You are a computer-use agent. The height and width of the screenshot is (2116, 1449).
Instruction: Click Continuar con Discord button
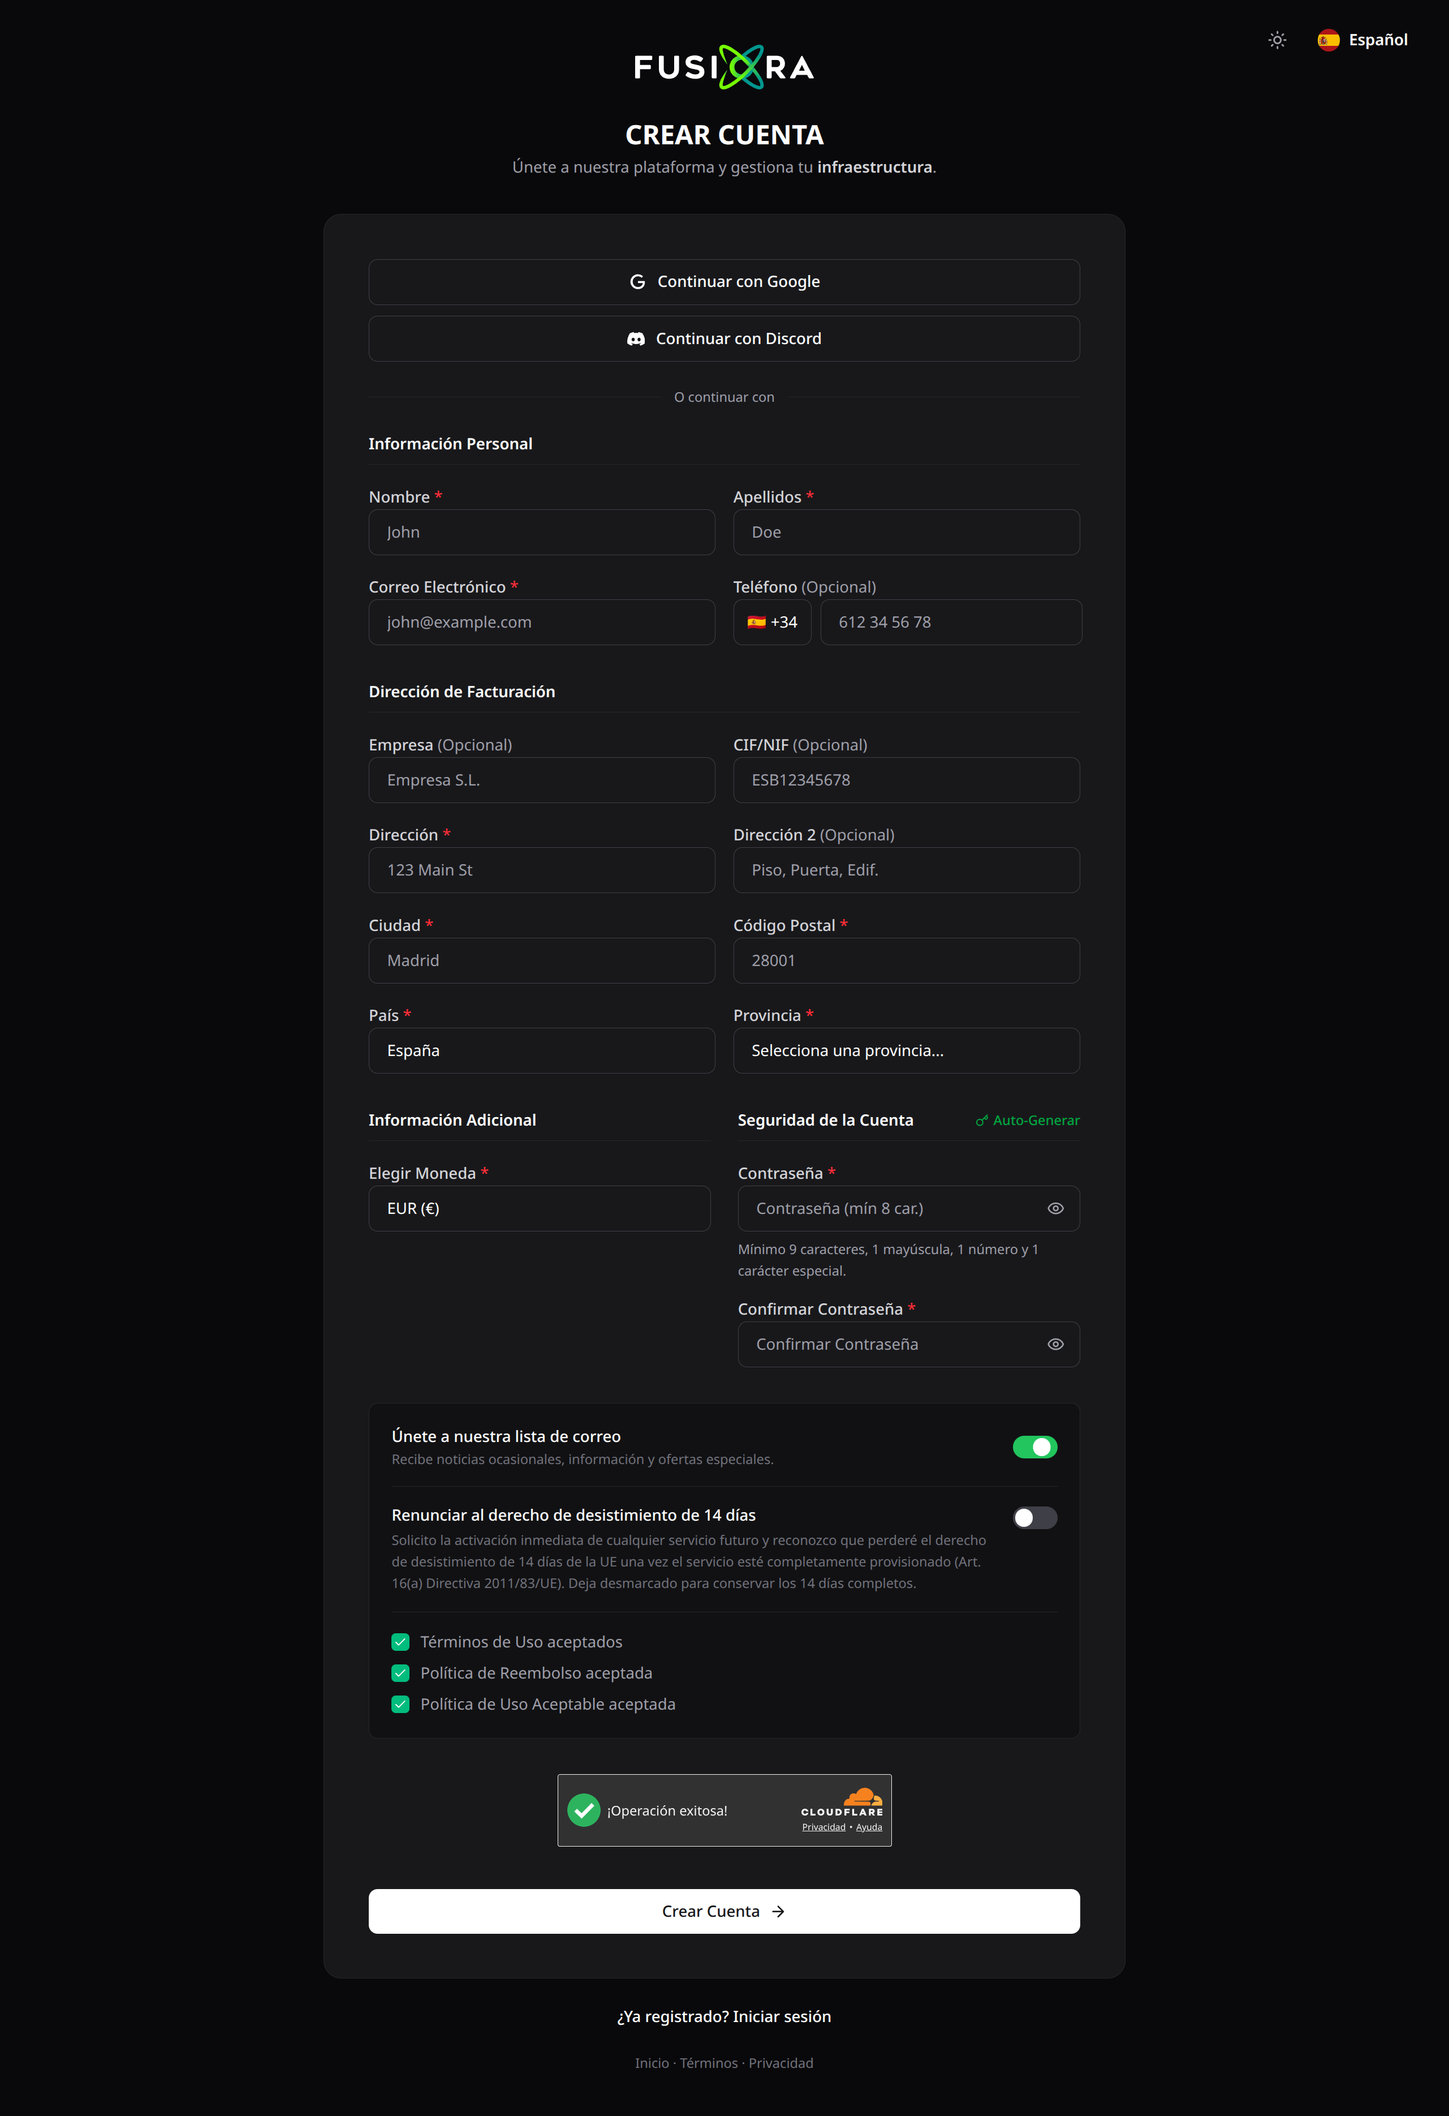(x=724, y=338)
